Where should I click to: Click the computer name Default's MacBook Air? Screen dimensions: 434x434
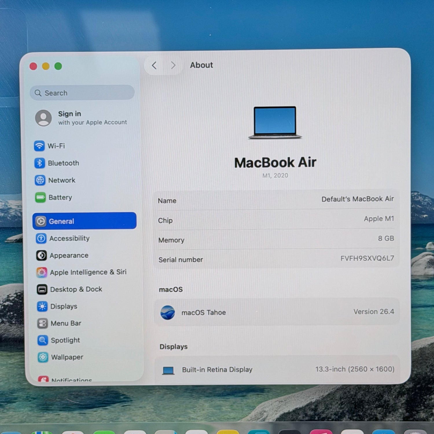(x=357, y=199)
